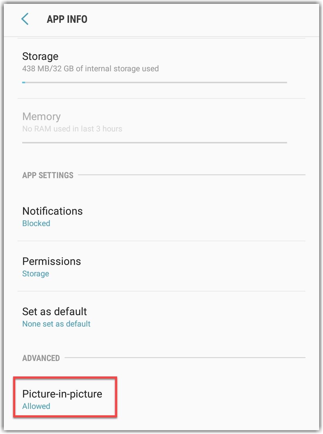Click the divider line beside ADVANCED label

(x=185, y=357)
